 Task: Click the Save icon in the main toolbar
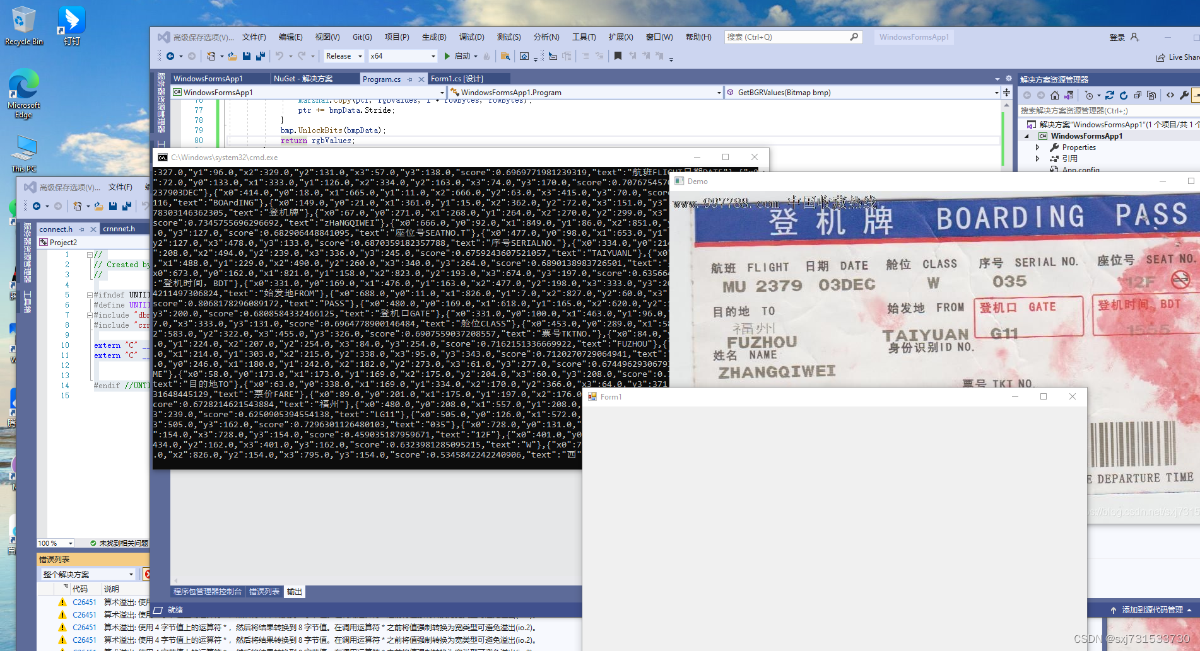click(247, 56)
